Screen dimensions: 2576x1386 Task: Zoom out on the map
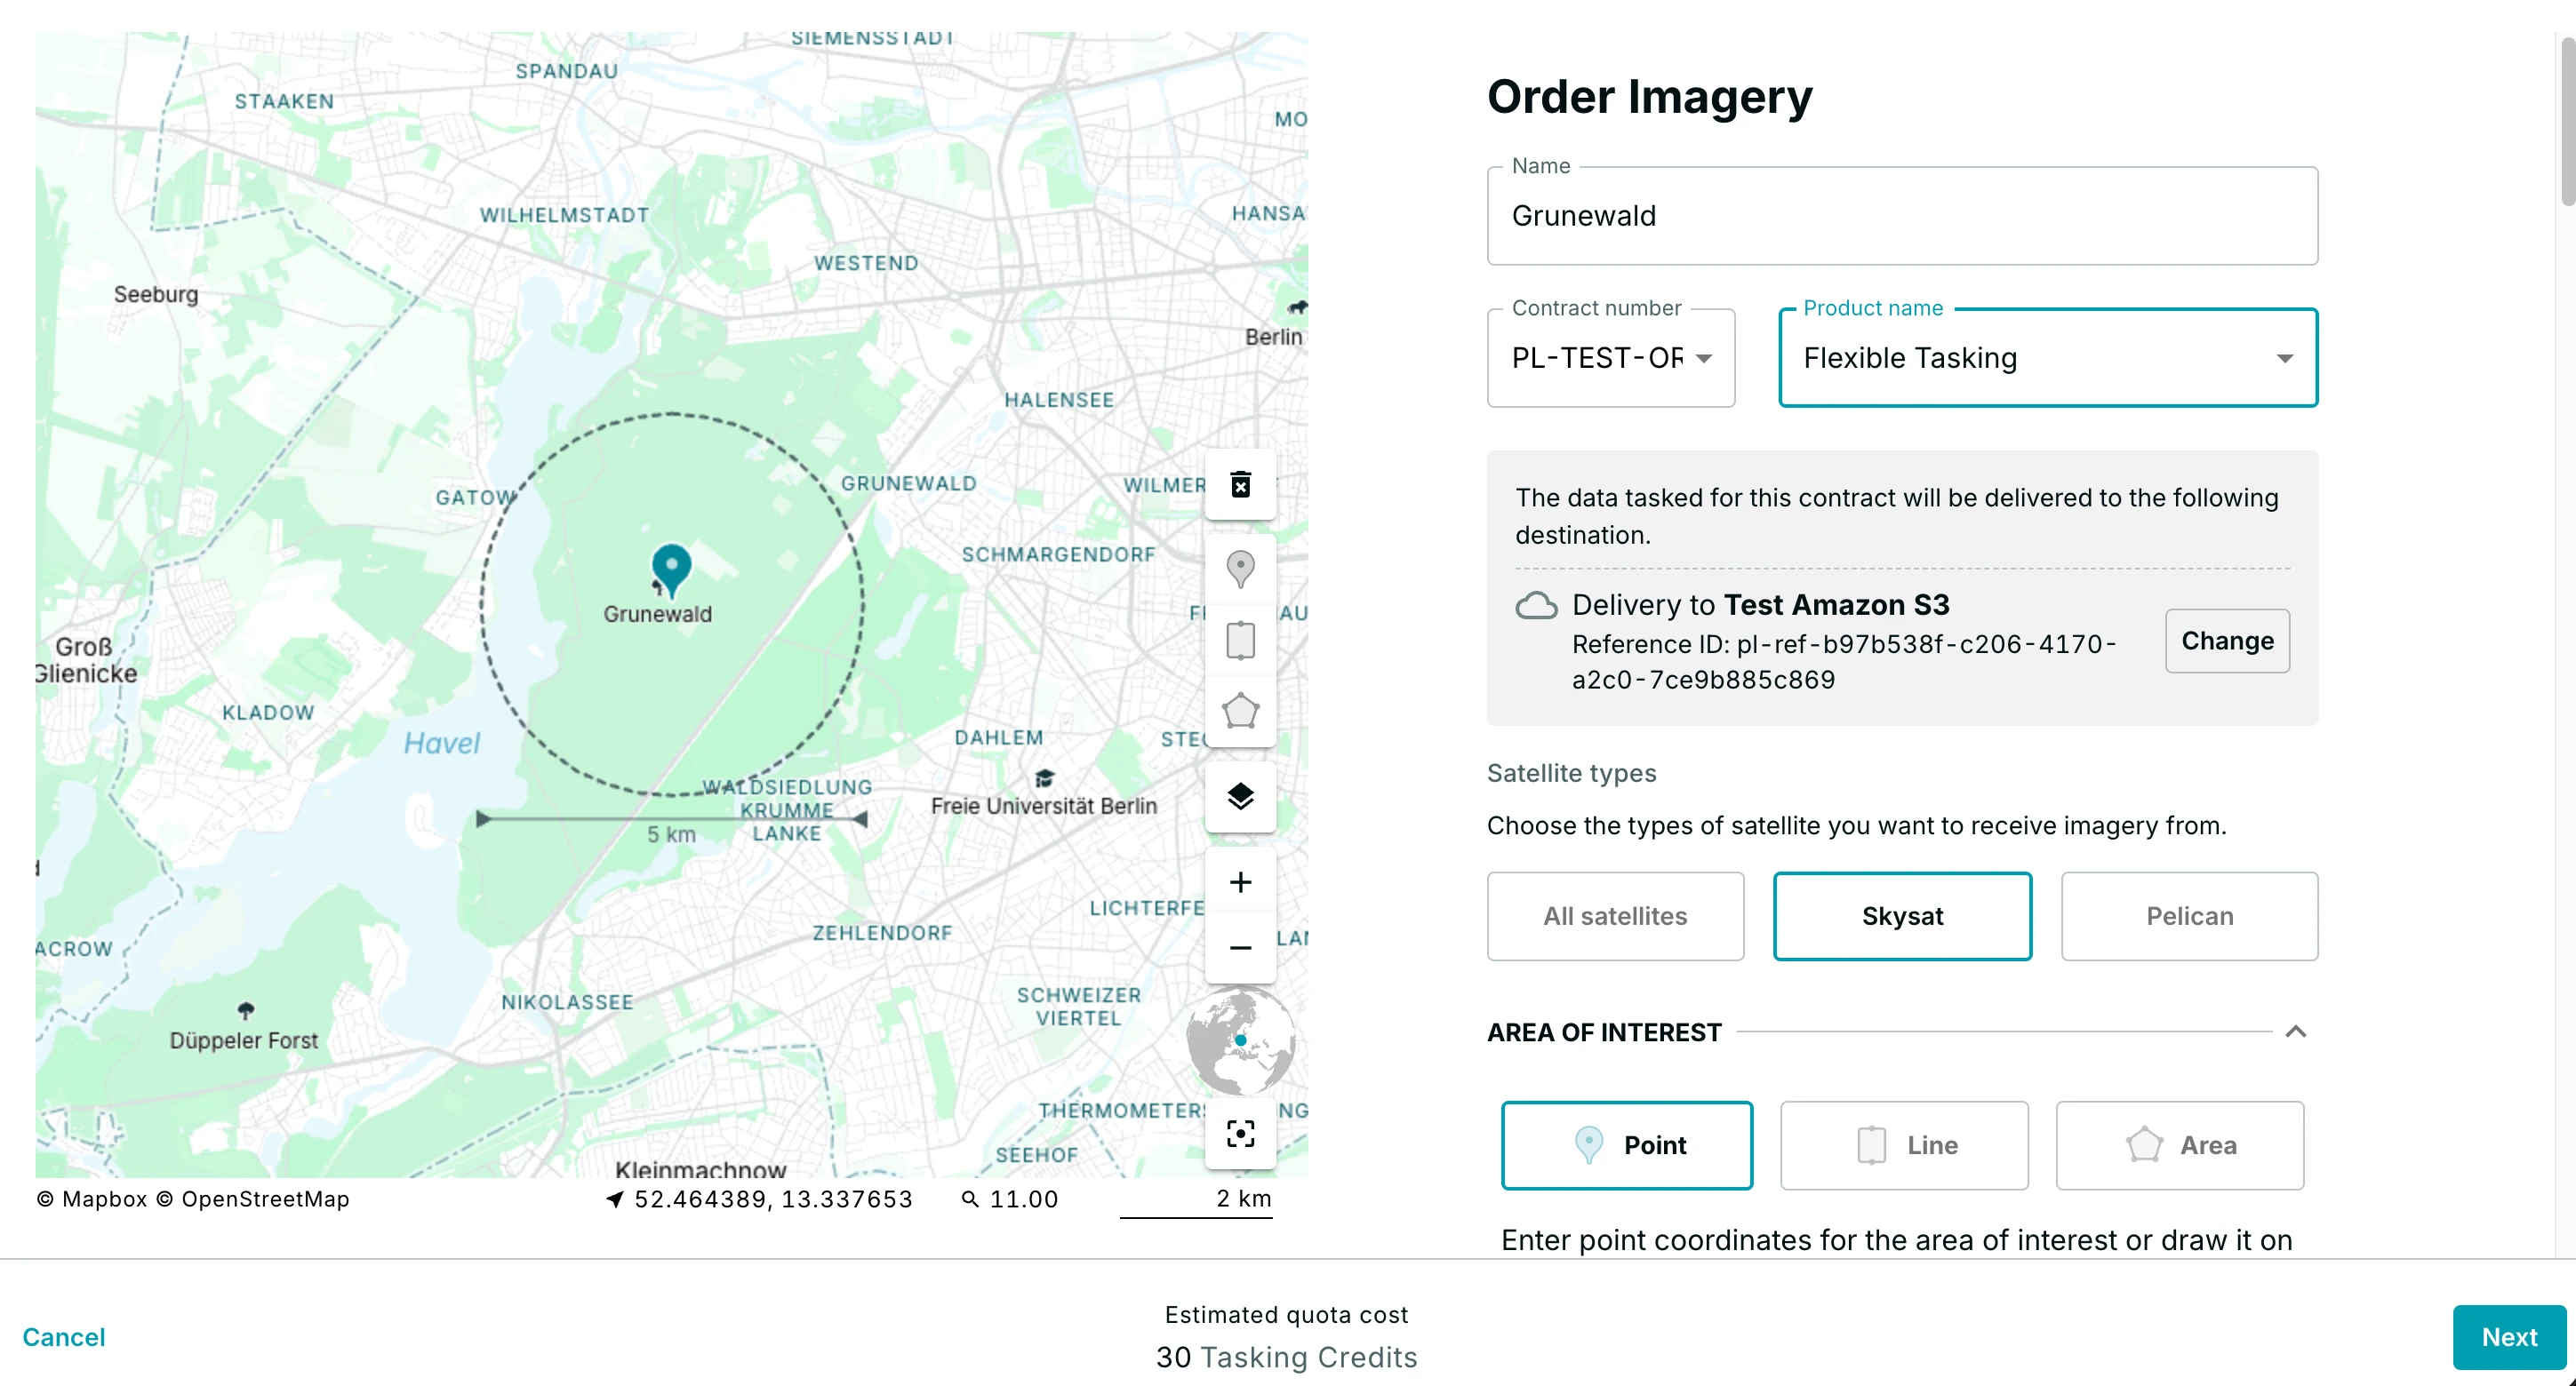[x=1240, y=947]
